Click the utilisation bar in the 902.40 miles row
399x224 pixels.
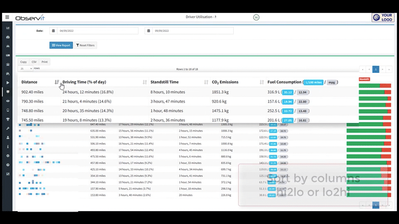[375, 86]
